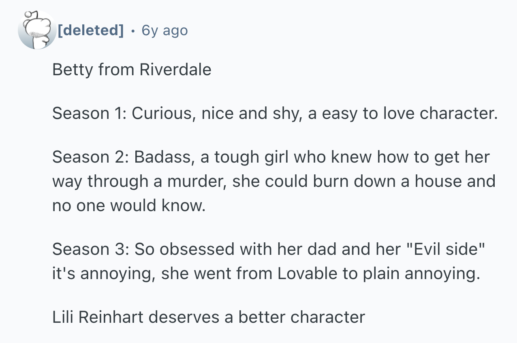Click the word "Riverdale" in the comment
517x343 pixels.
(175, 70)
